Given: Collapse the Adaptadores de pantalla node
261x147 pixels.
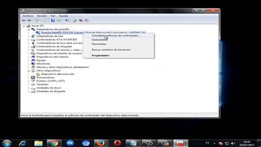Looking at the screenshot, I should pyautogui.click(x=29, y=29).
